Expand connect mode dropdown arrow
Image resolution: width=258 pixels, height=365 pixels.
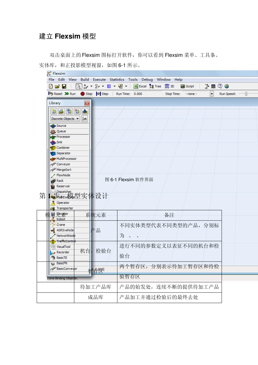coord(91,86)
